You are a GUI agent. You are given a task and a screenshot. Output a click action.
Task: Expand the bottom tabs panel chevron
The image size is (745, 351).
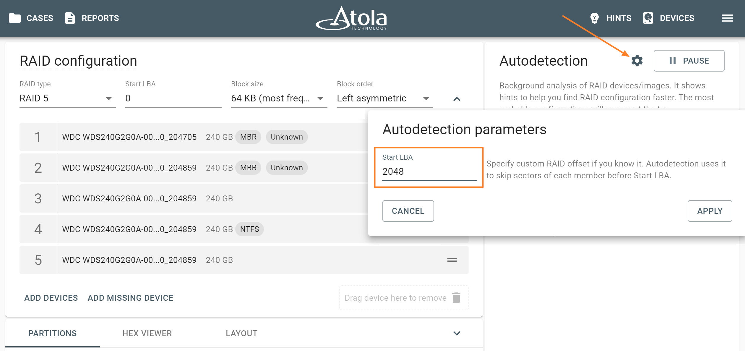tap(457, 333)
